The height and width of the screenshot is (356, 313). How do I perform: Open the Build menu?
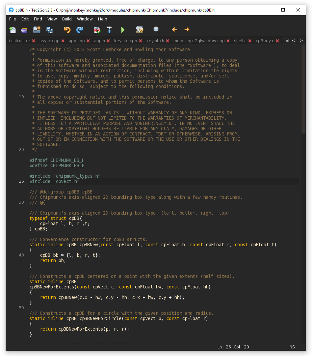click(x=67, y=19)
